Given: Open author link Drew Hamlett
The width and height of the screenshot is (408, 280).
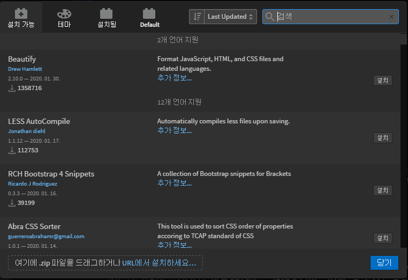Looking at the screenshot, I should click(25, 69).
